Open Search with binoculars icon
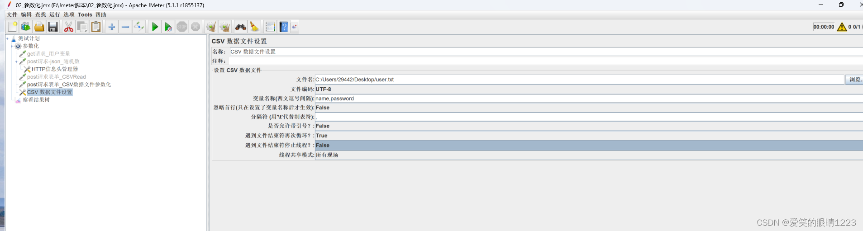 [240, 27]
